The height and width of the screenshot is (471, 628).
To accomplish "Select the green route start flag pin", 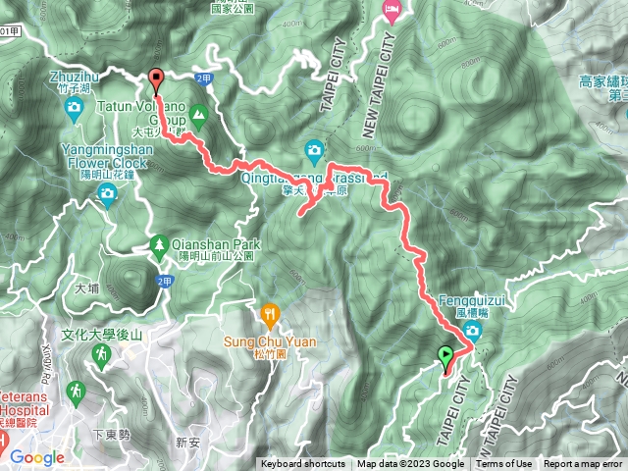I will tap(445, 357).
